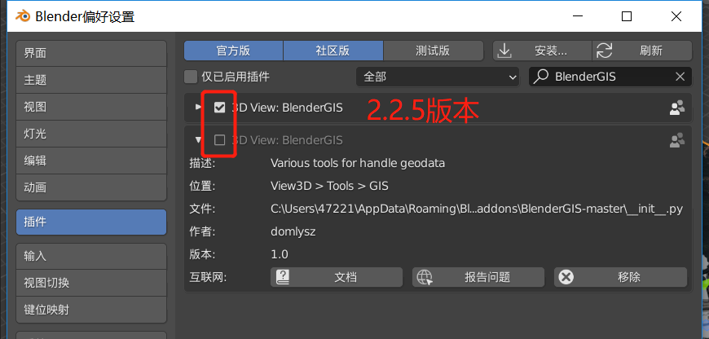Collapse the second BlenderGIS entry details

click(197, 141)
